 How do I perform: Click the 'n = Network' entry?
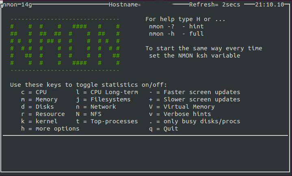pos(96,107)
